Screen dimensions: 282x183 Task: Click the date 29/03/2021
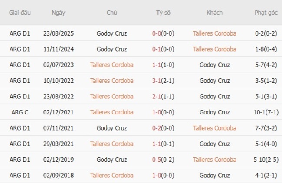pos(59,144)
